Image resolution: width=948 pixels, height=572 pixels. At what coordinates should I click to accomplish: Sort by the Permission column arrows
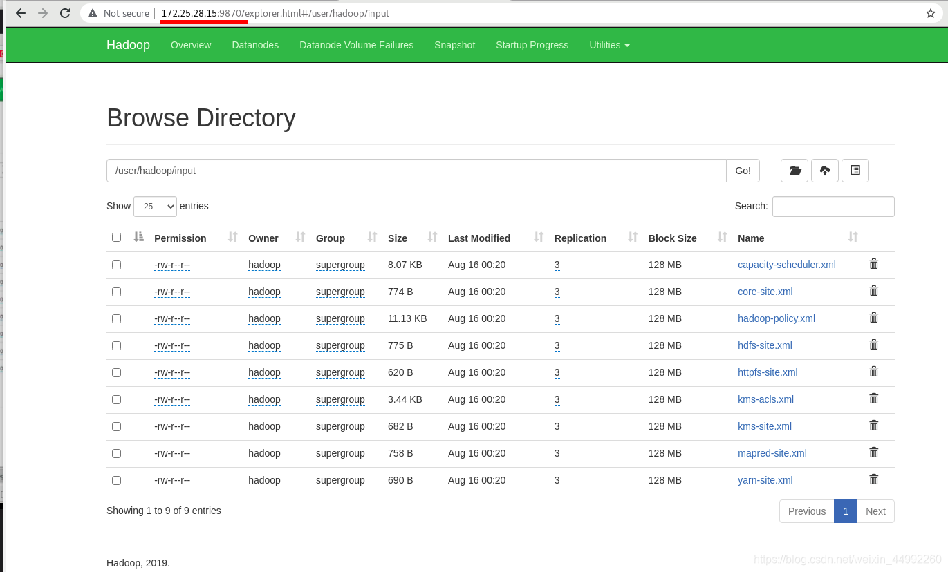(x=232, y=237)
